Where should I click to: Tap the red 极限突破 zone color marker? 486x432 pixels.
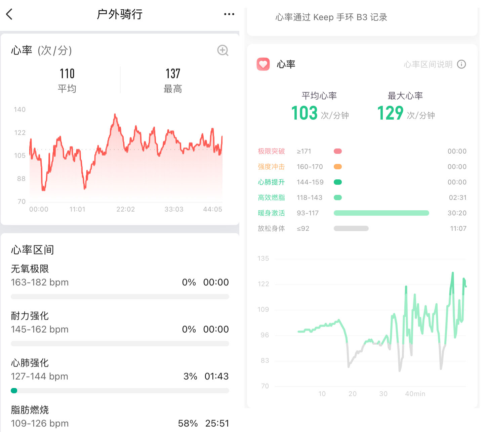[x=337, y=151]
